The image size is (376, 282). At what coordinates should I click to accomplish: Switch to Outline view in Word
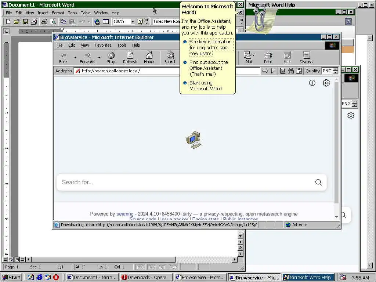click(x=23, y=260)
